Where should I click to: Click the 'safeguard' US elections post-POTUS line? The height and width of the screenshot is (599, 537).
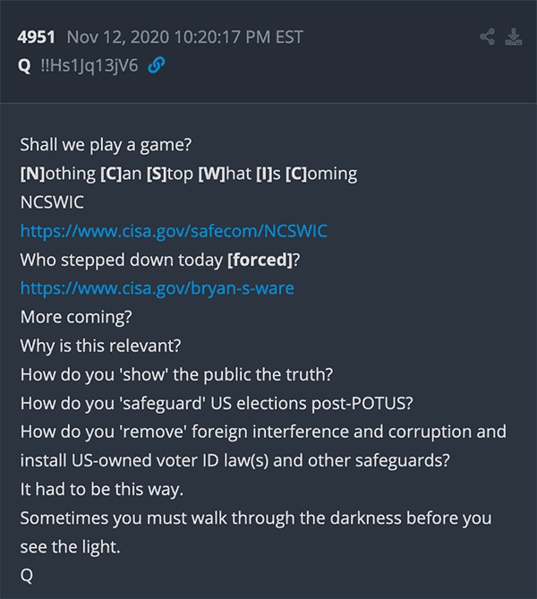(x=217, y=403)
